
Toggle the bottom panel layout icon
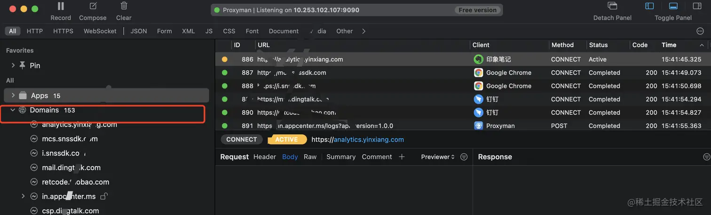click(673, 6)
